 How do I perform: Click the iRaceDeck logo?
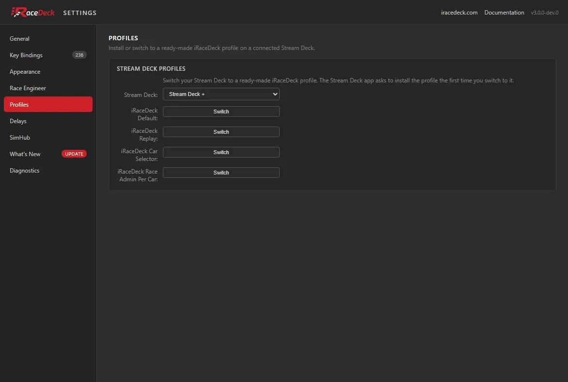32,12
